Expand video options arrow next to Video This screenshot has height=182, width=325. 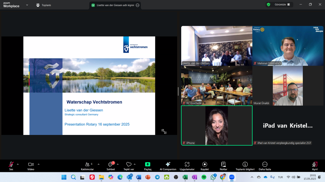(x=39, y=164)
